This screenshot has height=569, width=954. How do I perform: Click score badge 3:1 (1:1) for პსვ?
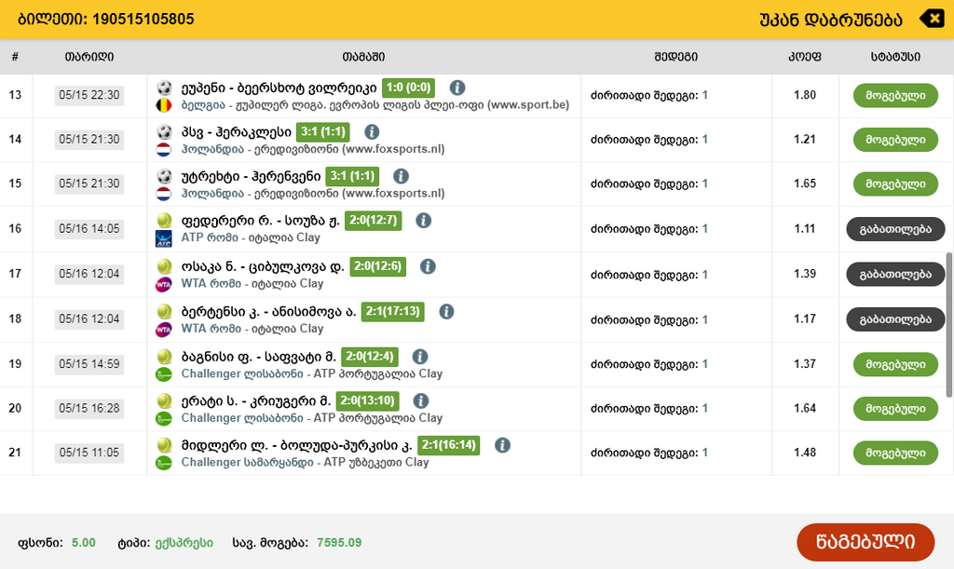click(323, 132)
